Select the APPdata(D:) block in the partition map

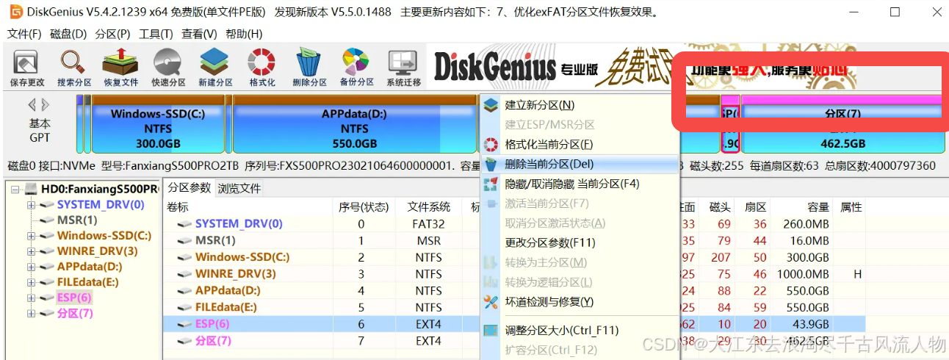point(354,124)
